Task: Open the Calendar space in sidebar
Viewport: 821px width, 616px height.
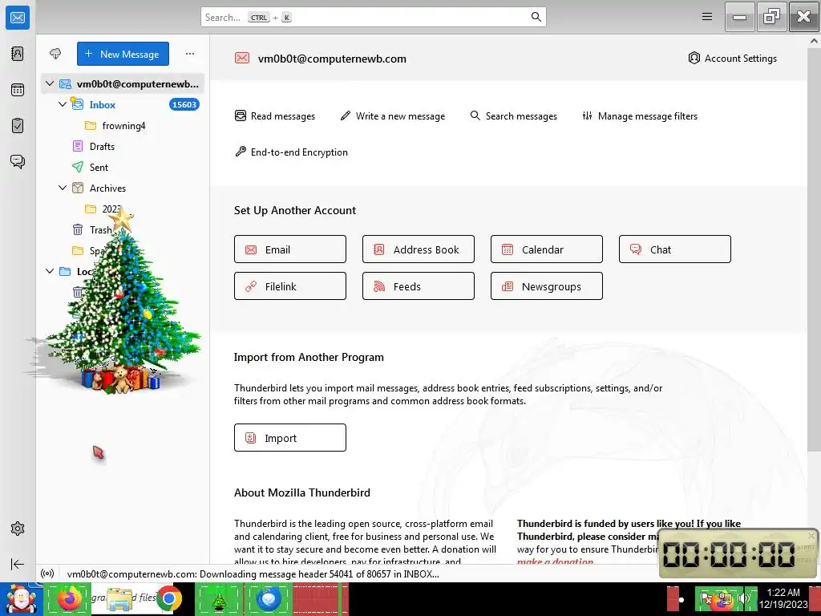Action: pos(18,90)
